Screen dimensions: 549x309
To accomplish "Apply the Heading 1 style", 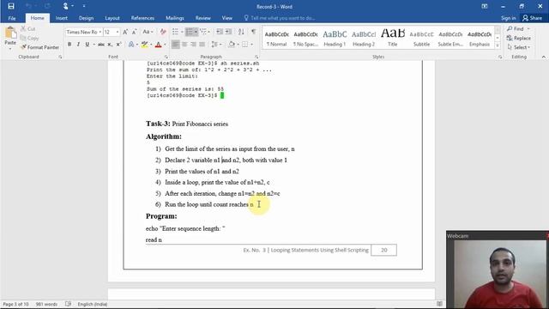I will tap(335, 38).
